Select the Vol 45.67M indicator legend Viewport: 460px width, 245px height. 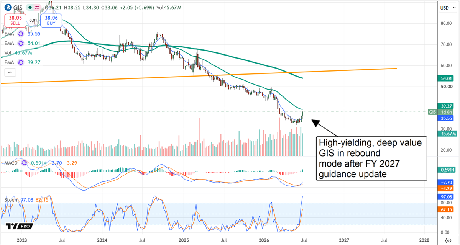[x=18, y=53]
